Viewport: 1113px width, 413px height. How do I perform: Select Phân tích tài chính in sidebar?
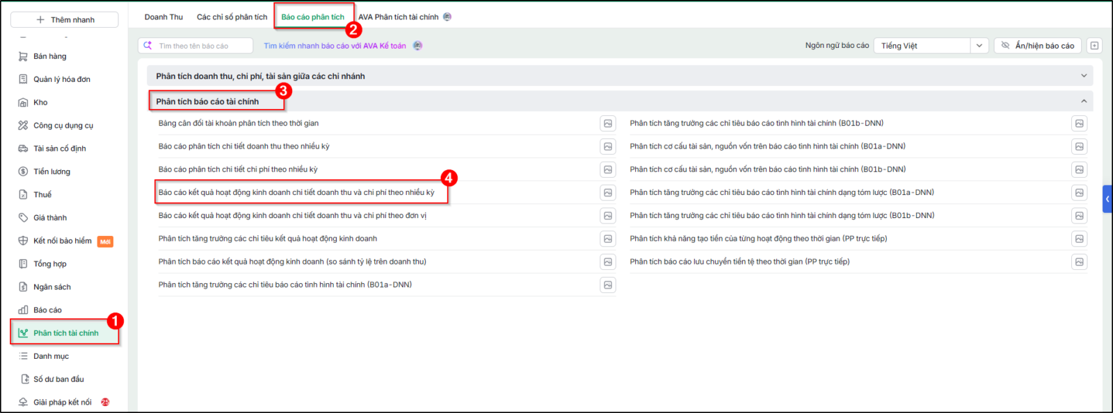point(65,333)
